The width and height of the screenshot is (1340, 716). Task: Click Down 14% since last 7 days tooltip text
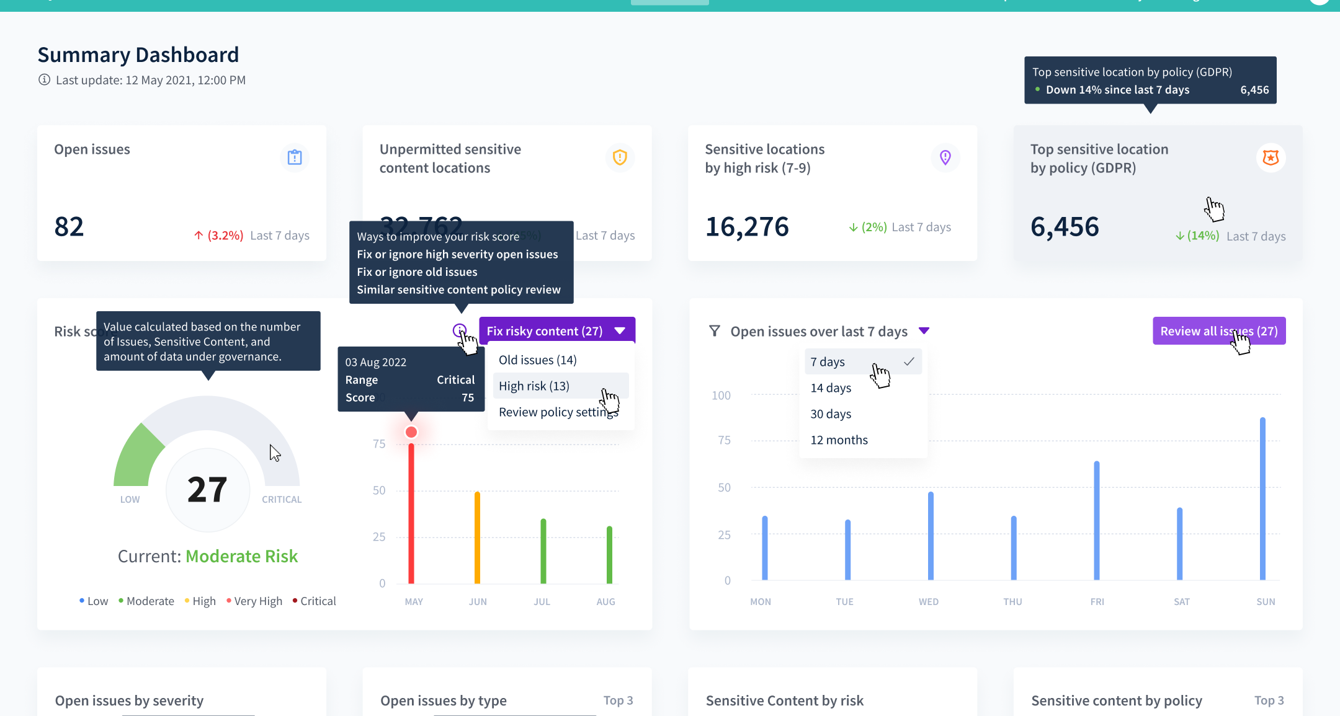(1118, 90)
